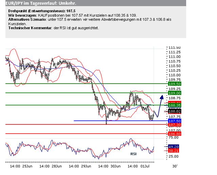
Task: Click the 110.50 price axis tick
Action: tap(175, 66)
